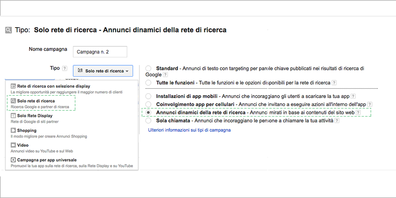The image size is (396, 198).
Task: Open help for Sola chiamata option
Action: [337, 120]
